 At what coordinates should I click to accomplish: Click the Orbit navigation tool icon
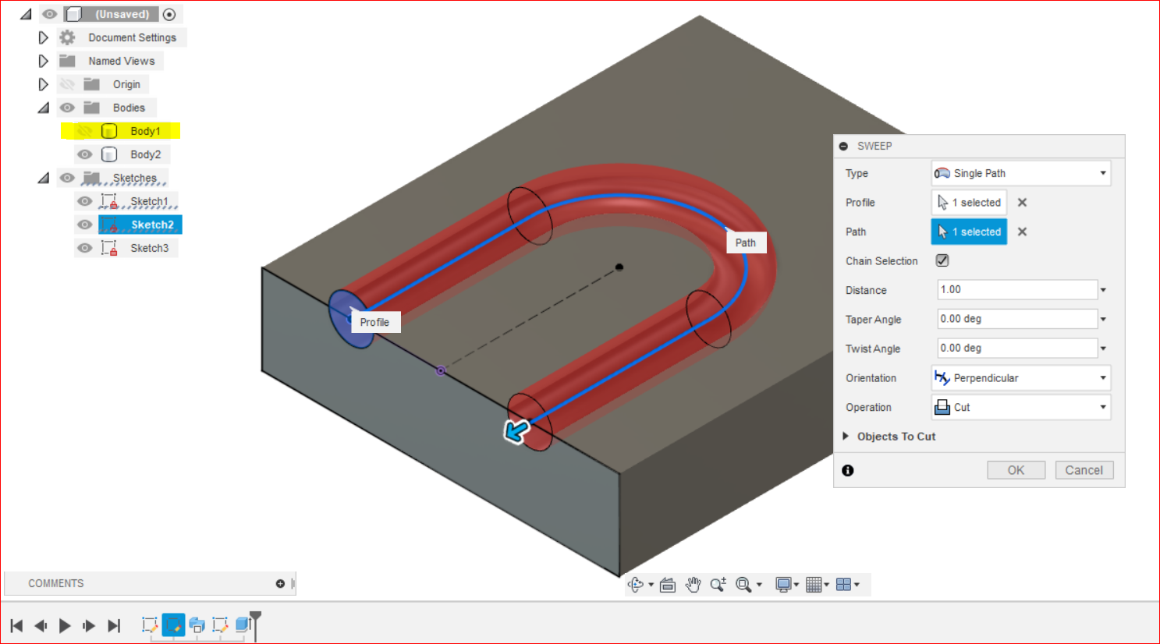click(636, 585)
